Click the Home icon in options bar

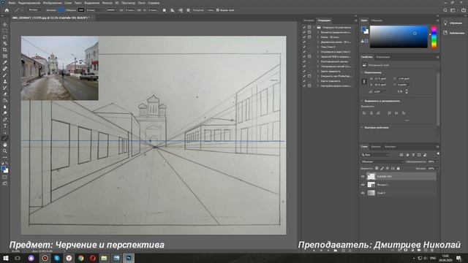tap(7, 10)
